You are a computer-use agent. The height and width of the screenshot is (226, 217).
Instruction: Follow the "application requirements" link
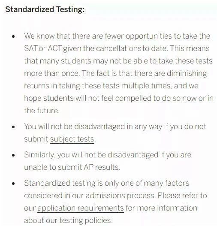[x=81, y=208]
